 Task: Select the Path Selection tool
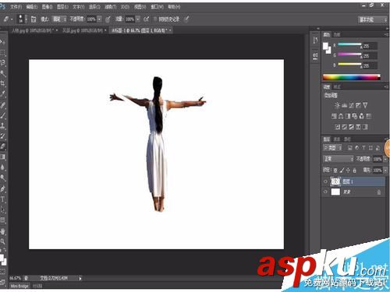coord(2,209)
